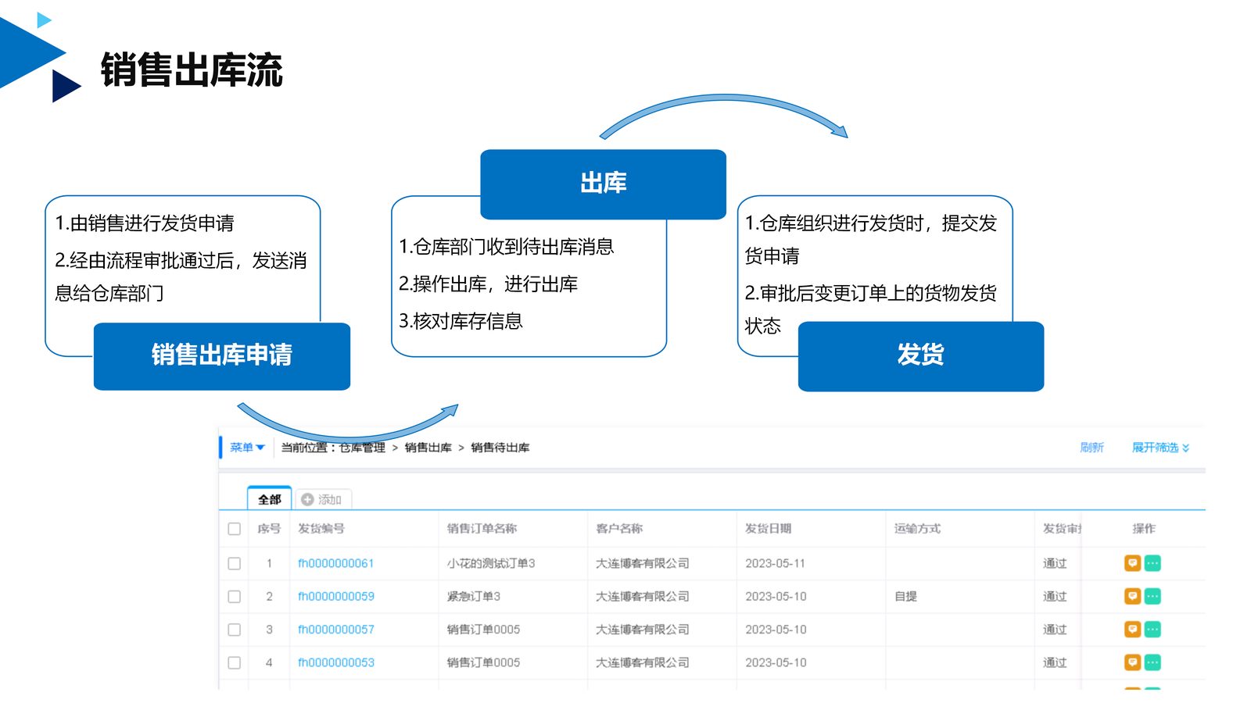This screenshot has height=703, width=1251.
Task: Check the row 1 checkbox for fh0000000061
Action: [234, 563]
